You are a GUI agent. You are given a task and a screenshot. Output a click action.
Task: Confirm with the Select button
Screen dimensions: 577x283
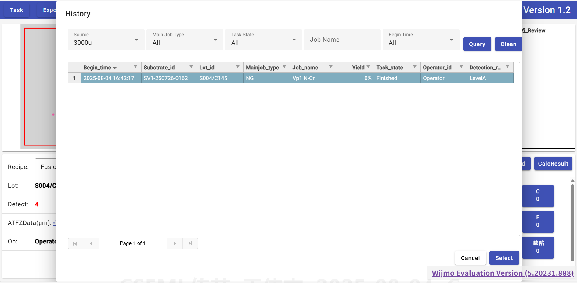[504, 258]
